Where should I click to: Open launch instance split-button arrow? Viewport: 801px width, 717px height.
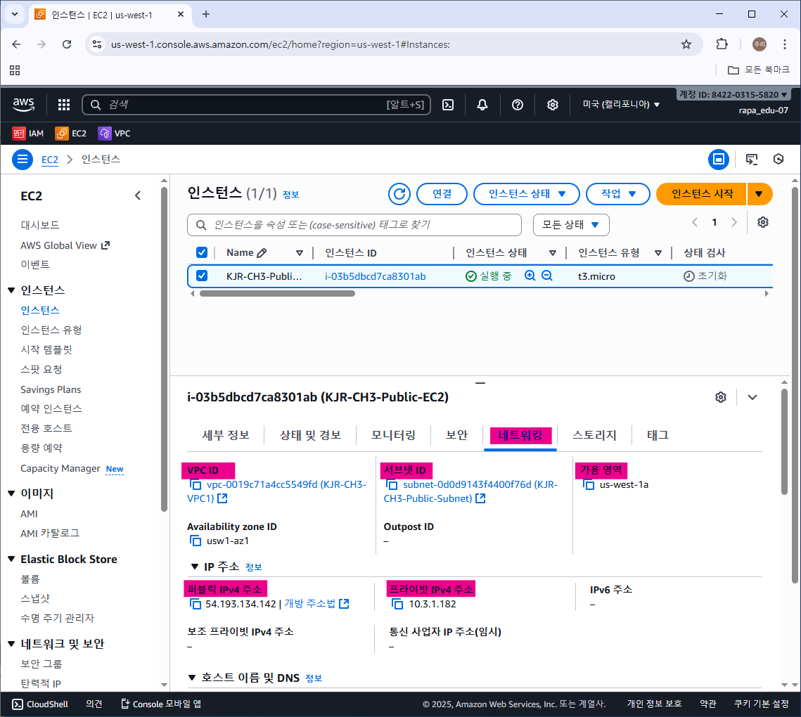pyautogui.click(x=759, y=194)
